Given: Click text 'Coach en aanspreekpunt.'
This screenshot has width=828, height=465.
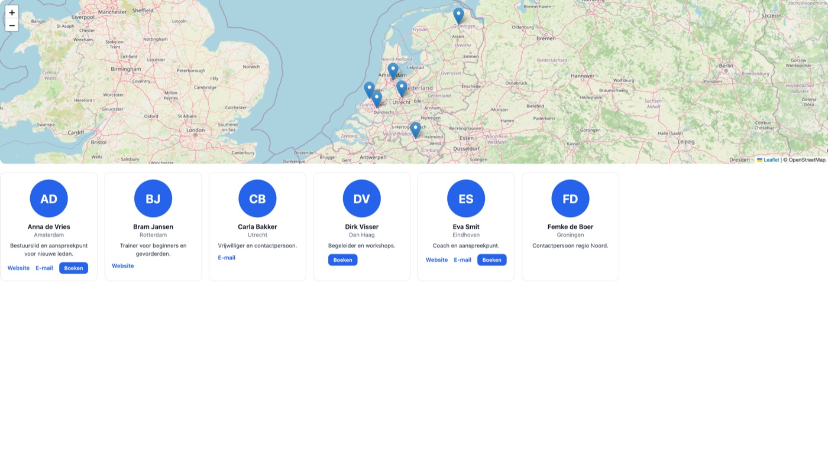Looking at the screenshot, I should point(466,246).
